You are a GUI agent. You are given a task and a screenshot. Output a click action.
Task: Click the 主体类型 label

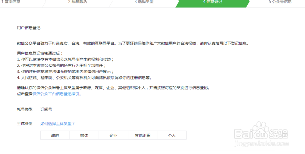25,124
